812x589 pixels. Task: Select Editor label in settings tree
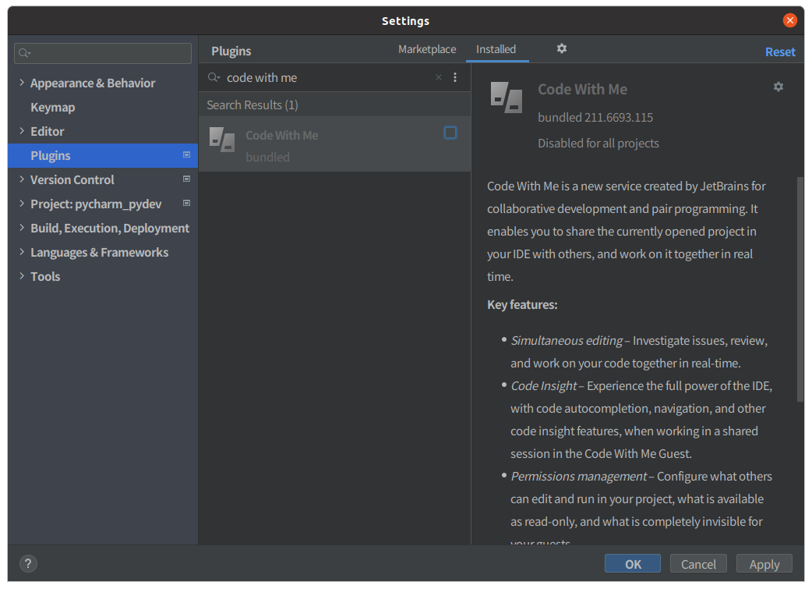[47, 132]
